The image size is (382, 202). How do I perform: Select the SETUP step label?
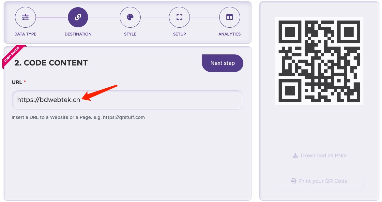179,34
